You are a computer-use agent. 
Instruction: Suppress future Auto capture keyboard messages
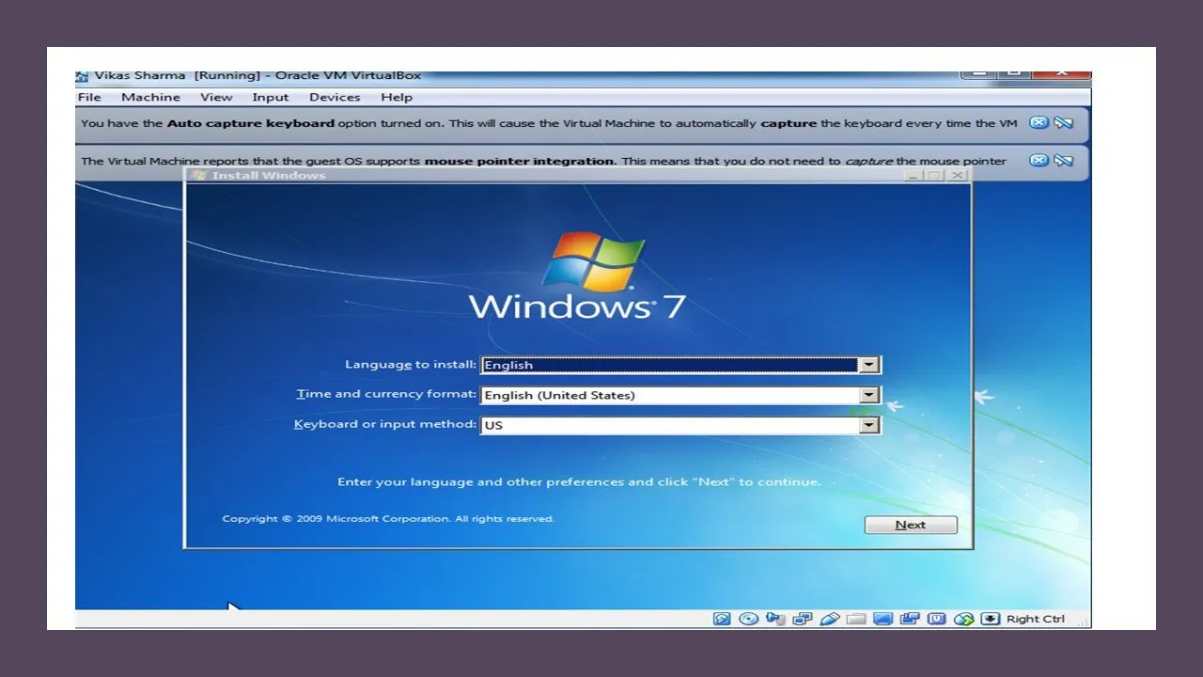(x=1063, y=123)
